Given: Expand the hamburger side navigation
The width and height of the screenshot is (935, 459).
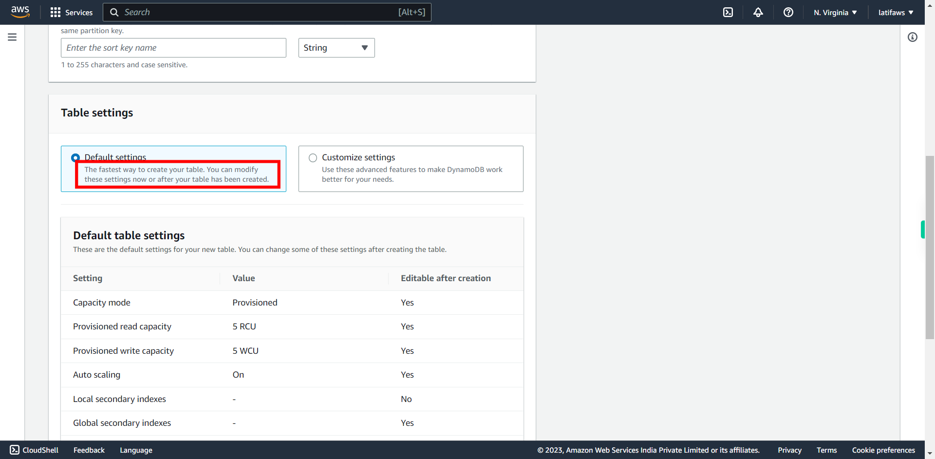Looking at the screenshot, I should [12, 37].
